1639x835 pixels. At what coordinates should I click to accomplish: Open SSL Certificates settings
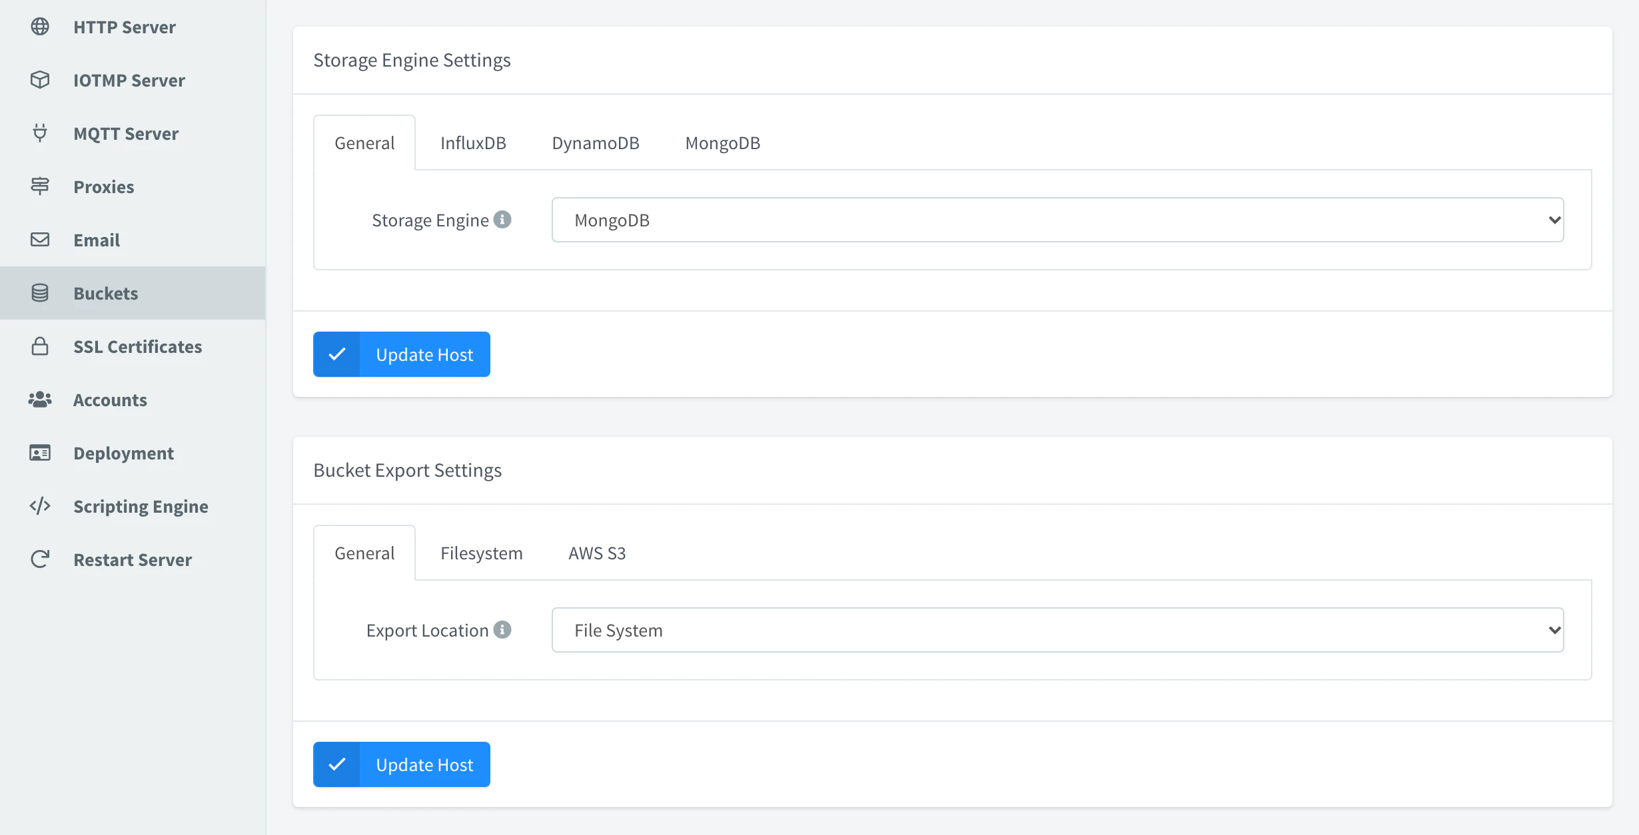click(x=133, y=346)
